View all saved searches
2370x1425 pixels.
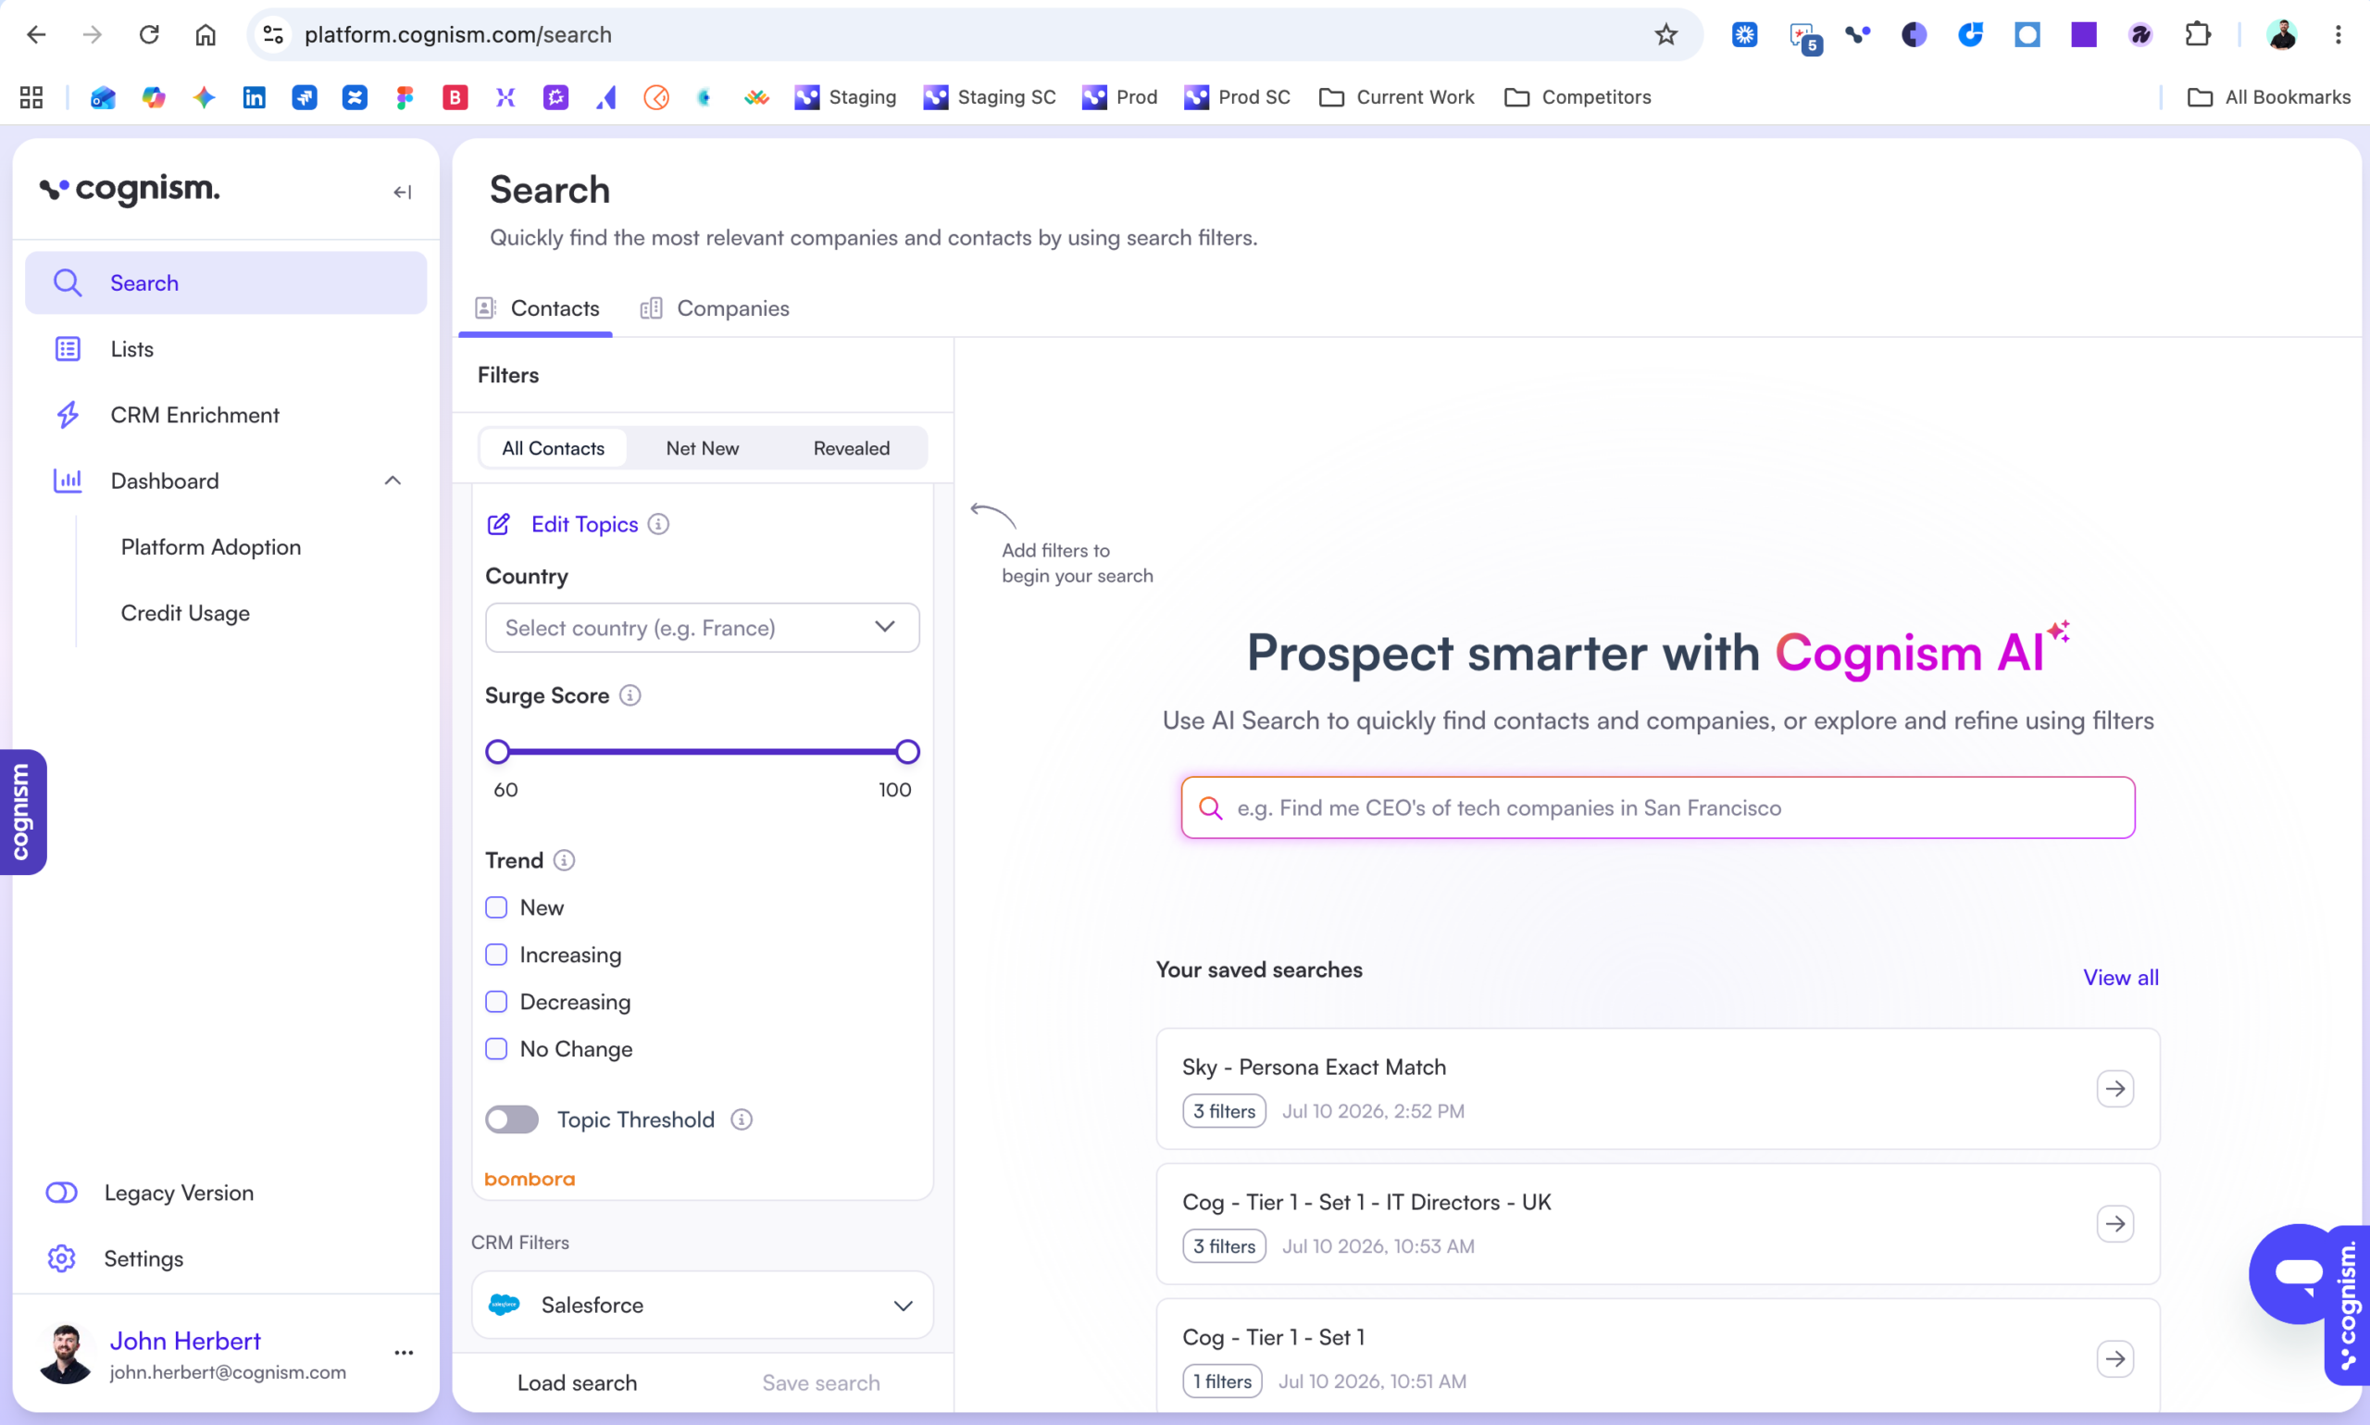(2120, 978)
